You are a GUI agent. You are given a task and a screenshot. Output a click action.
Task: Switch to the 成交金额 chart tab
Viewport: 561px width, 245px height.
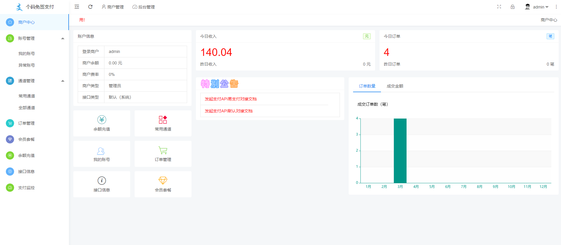(x=395, y=86)
